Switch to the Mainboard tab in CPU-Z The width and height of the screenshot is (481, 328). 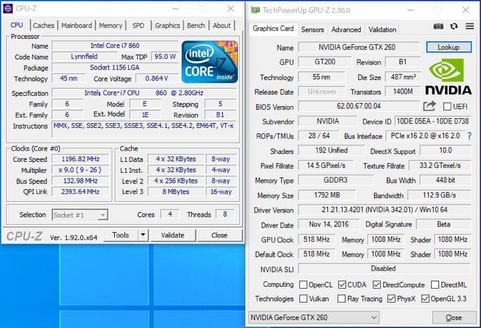coord(76,25)
